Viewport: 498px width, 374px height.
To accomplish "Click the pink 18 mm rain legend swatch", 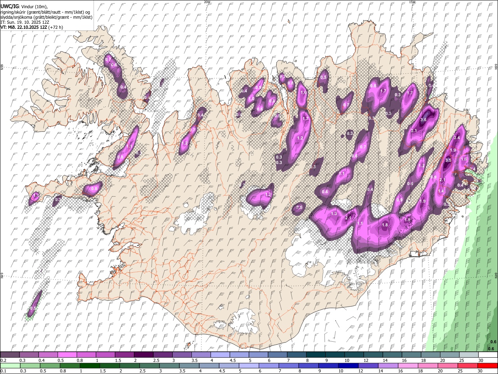I will pos(427,365).
